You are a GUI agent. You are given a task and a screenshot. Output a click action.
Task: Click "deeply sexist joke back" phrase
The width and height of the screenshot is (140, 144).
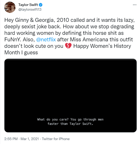[x=32, y=27]
